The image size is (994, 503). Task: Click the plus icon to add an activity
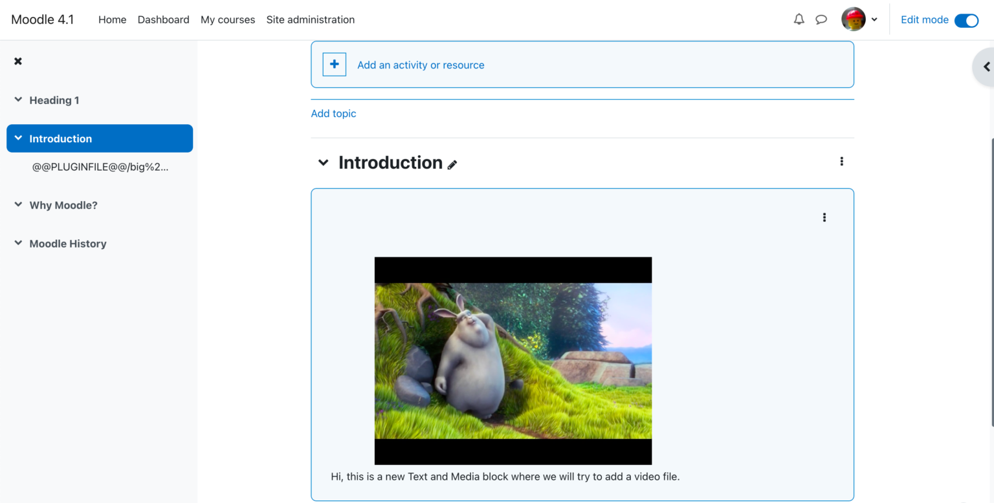[334, 64]
